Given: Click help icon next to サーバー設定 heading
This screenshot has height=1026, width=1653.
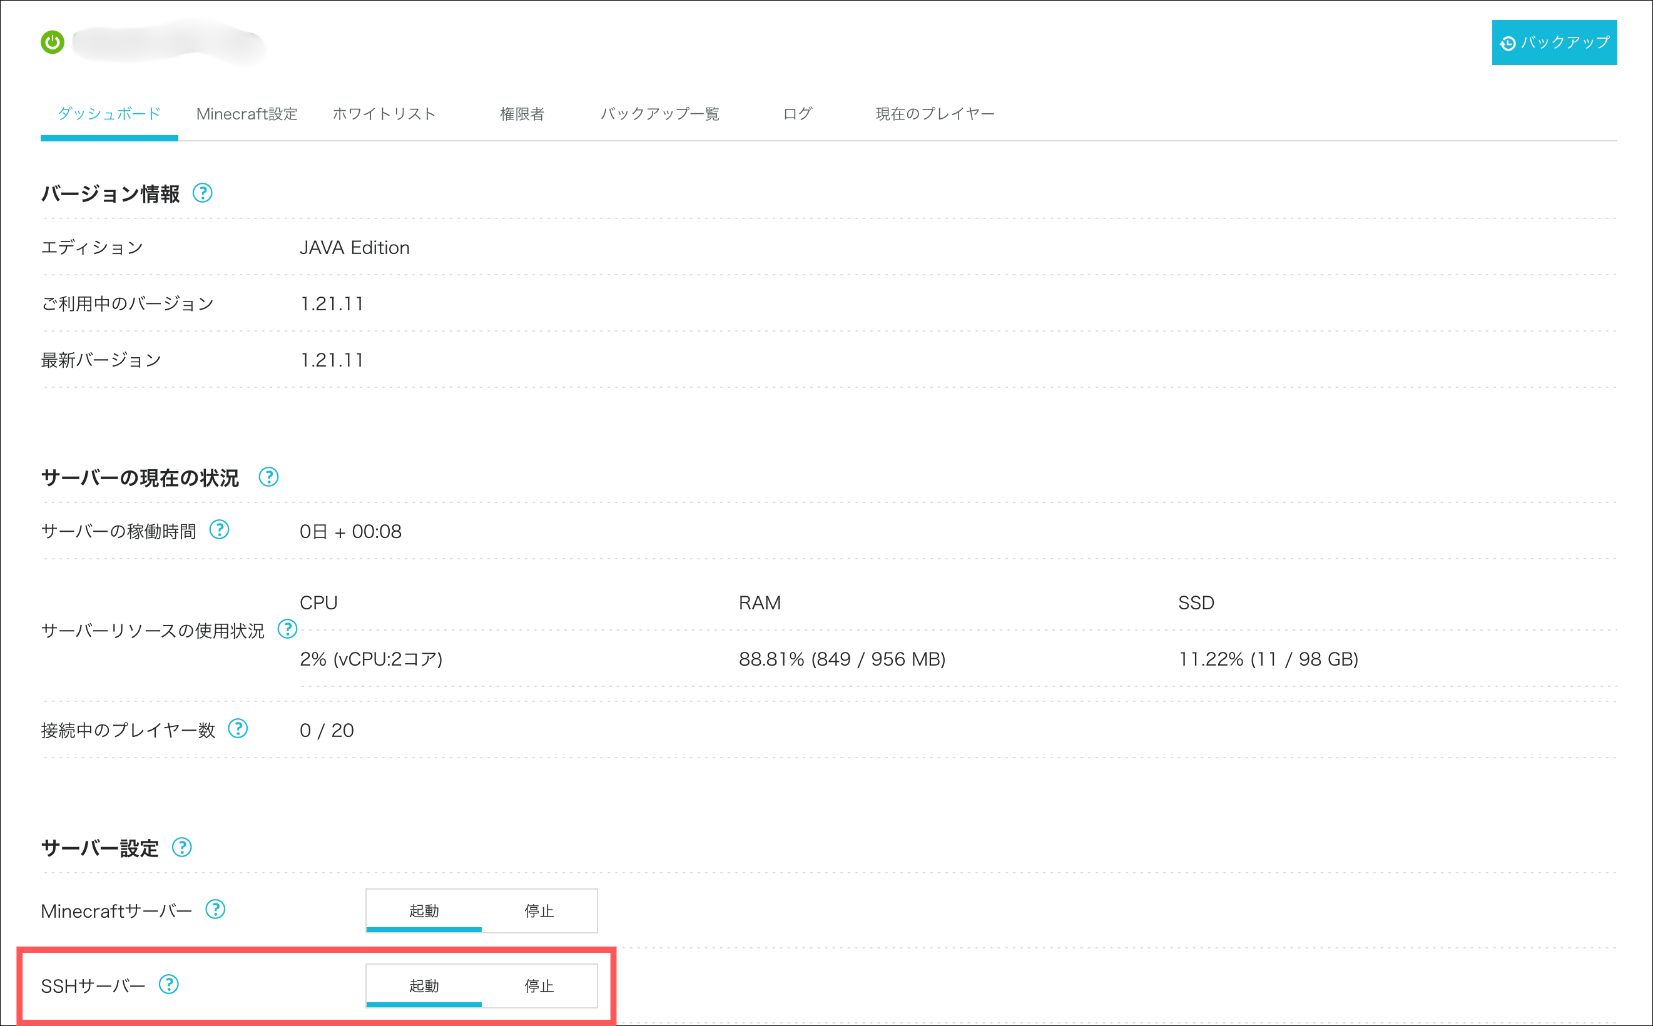Looking at the screenshot, I should (182, 848).
